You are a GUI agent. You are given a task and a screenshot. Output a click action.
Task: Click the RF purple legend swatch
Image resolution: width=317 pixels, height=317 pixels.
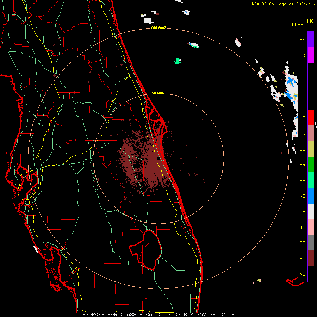[x=311, y=39]
